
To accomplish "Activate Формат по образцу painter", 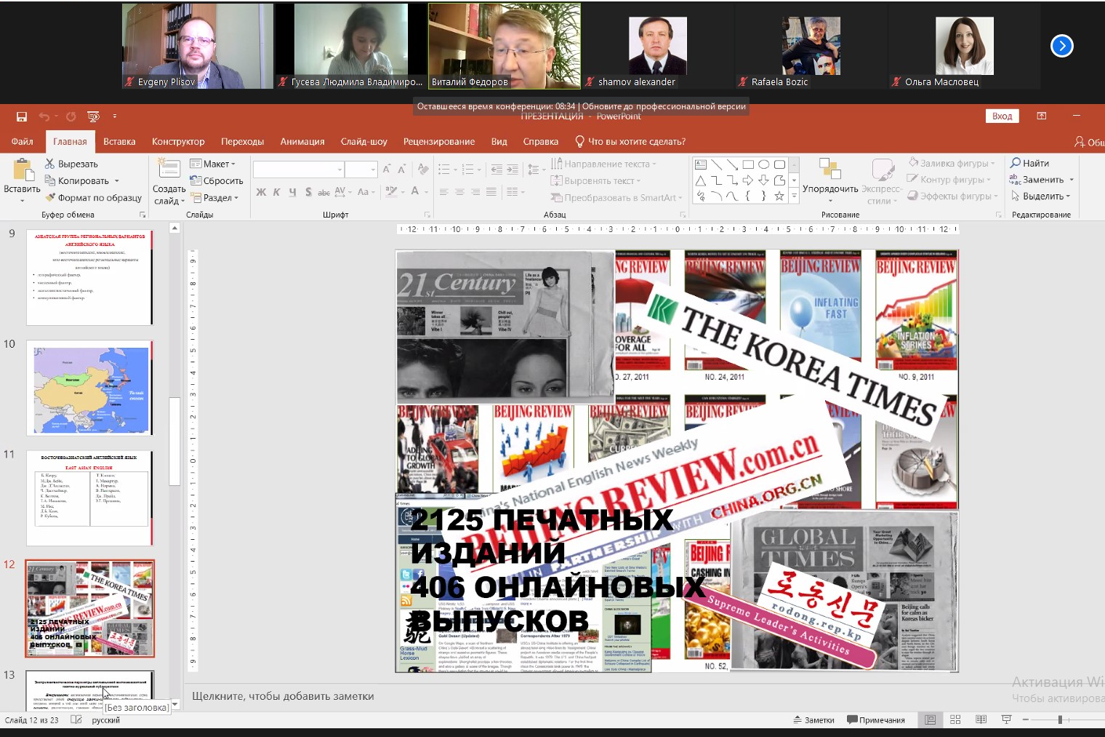I will click(93, 197).
